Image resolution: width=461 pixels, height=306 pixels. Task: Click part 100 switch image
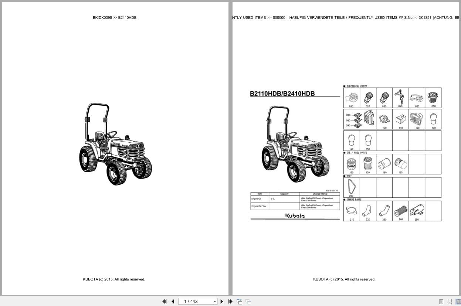click(x=384, y=120)
